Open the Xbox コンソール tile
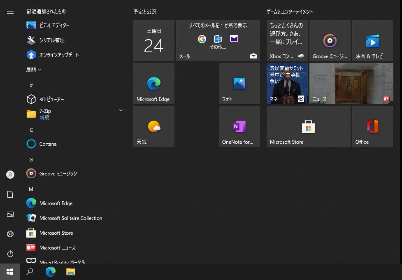The image size is (402, 280). point(287,41)
